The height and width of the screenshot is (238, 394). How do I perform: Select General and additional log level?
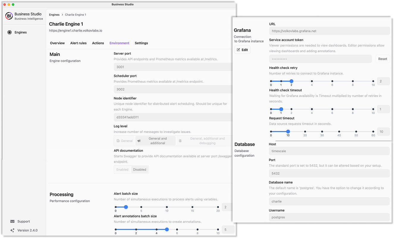155,141
